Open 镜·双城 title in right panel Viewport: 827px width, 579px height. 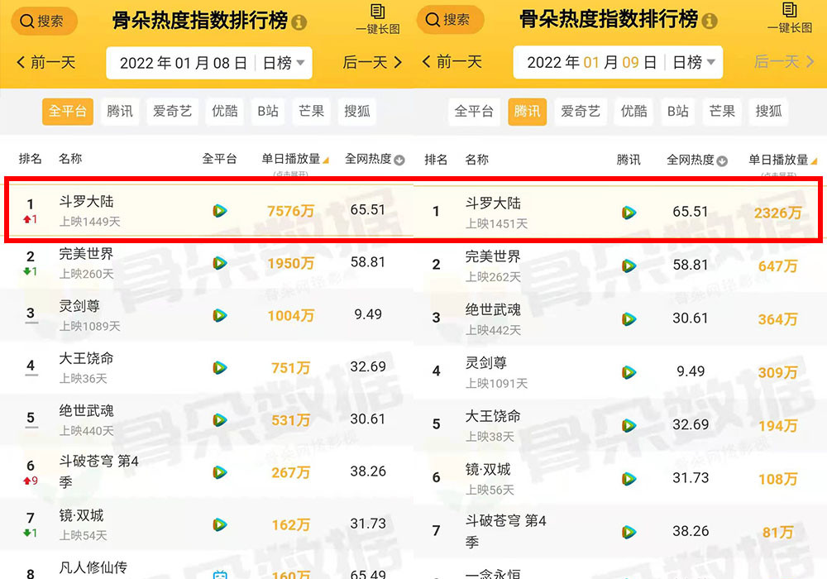tap(488, 469)
